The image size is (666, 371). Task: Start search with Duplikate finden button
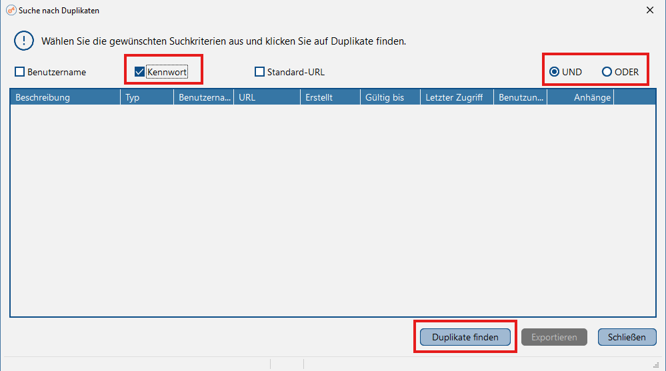point(465,337)
